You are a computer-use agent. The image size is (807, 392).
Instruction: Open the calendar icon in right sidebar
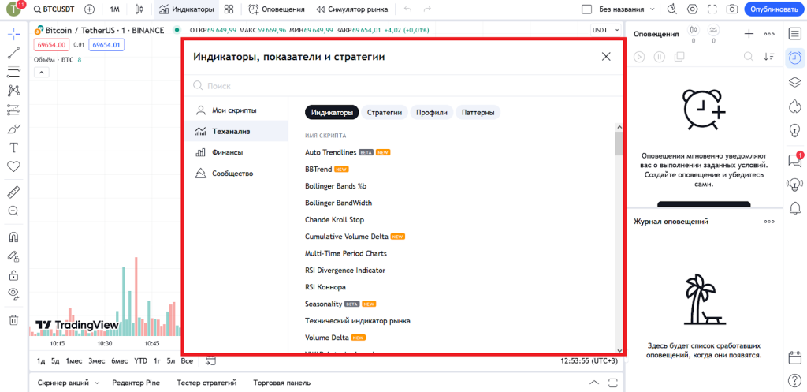click(794, 357)
